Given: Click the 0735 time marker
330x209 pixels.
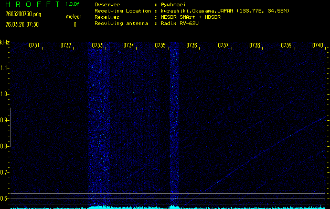Looking at the screenshot, I should pyautogui.click(x=160, y=45).
